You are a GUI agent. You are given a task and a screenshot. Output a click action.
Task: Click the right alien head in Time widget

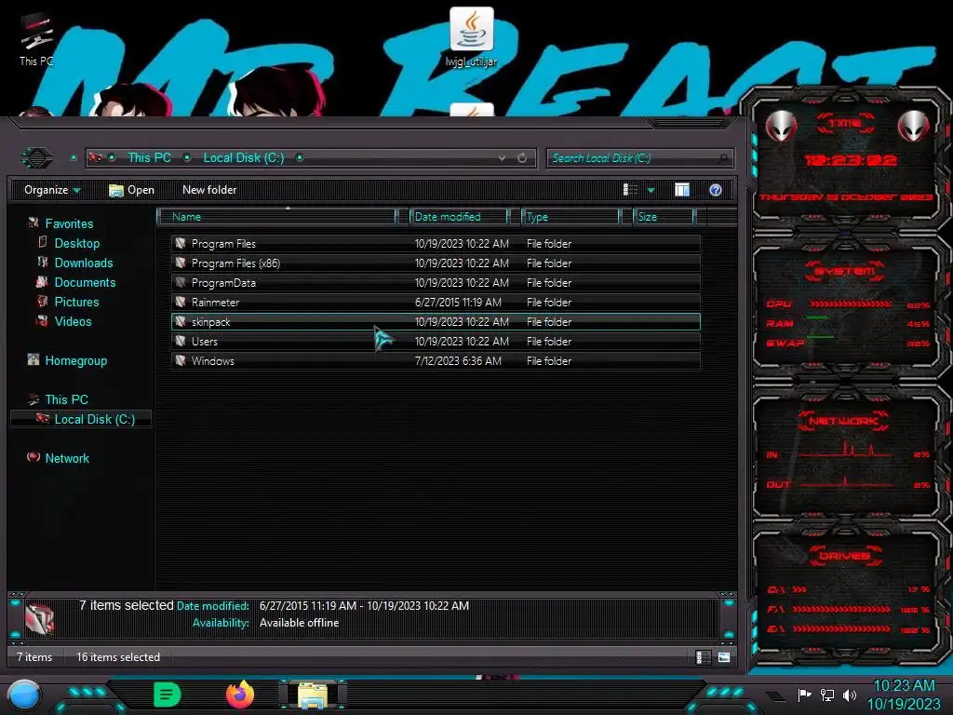[x=914, y=127]
